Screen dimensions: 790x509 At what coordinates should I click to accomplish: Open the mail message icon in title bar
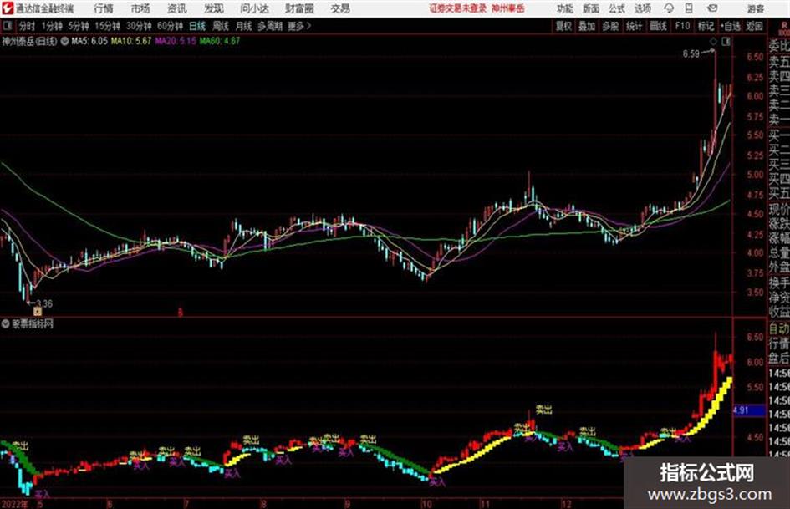click(712, 8)
